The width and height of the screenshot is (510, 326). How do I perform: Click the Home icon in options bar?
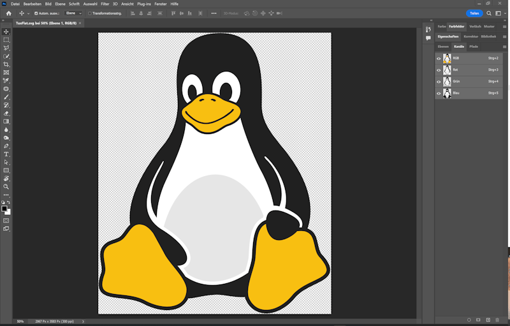(x=9, y=13)
